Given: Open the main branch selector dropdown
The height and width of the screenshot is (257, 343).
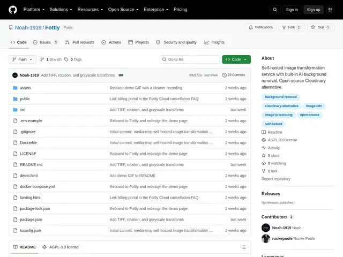Looking at the screenshot, I should (x=23, y=59).
